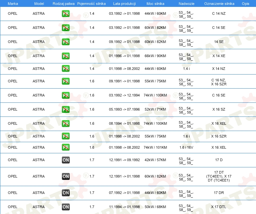Click the petrol icon in the 09.1991 row

coord(65,81)
